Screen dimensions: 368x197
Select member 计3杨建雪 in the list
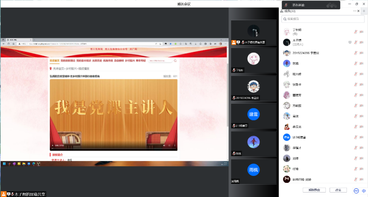[300, 137]
